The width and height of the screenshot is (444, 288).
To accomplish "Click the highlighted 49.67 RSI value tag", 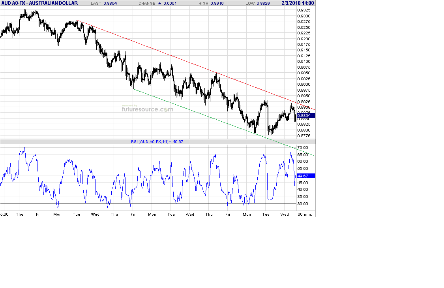I will click(305, 176).
